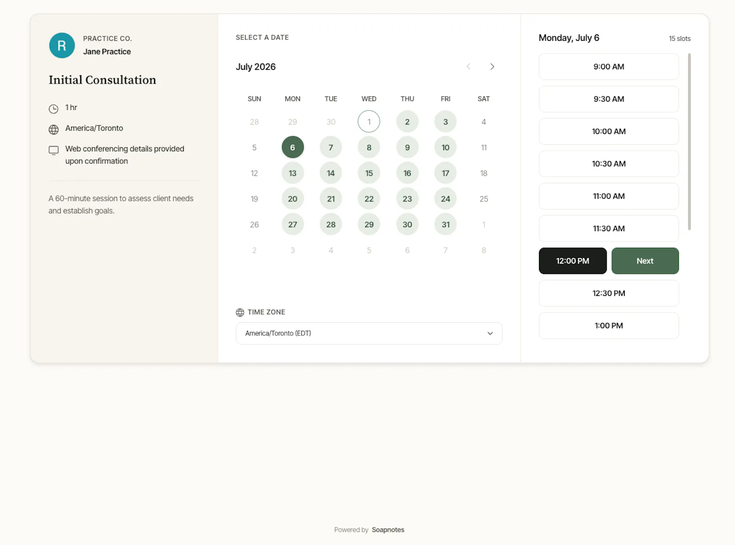Click the PRACTICE CO. label

107,39
